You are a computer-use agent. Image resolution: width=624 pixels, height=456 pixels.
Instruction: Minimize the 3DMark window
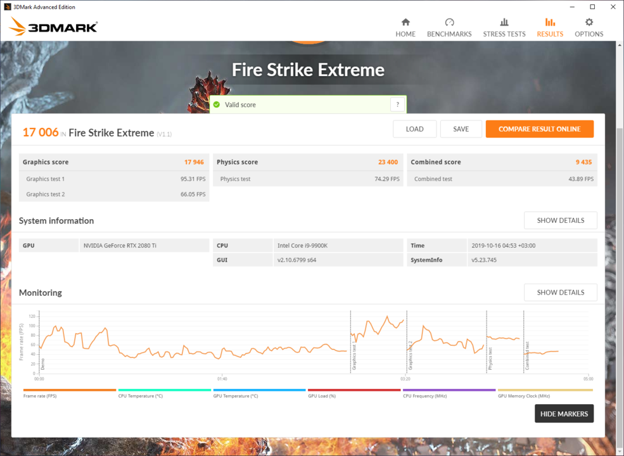[572, 7]
